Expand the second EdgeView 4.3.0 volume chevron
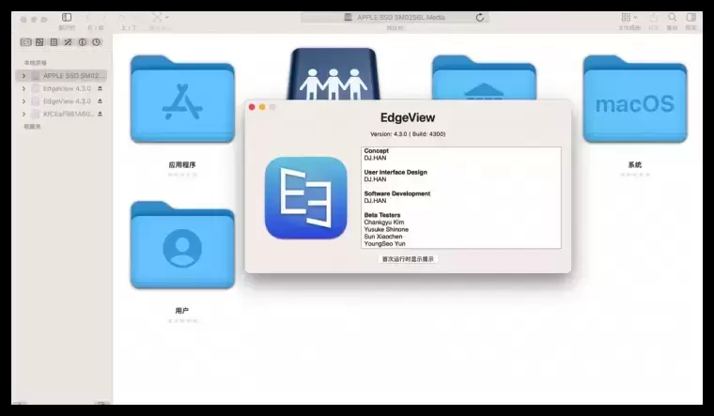This screenshot has width=714, height=416. (23, 101)
